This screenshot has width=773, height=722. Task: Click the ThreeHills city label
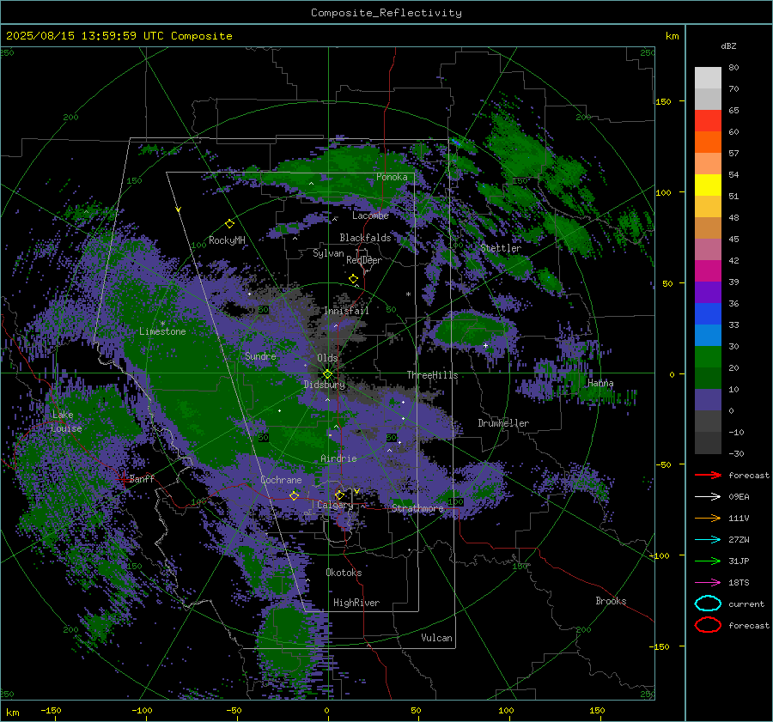432,375
